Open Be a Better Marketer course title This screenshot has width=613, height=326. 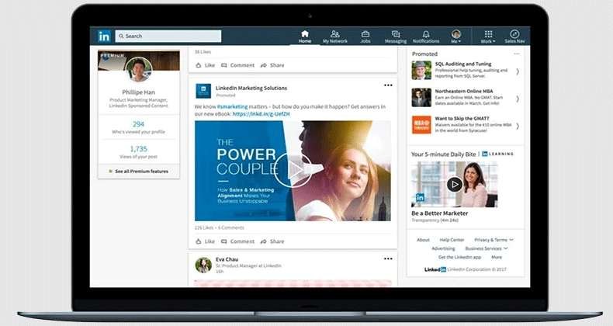(x=440, y=213)
